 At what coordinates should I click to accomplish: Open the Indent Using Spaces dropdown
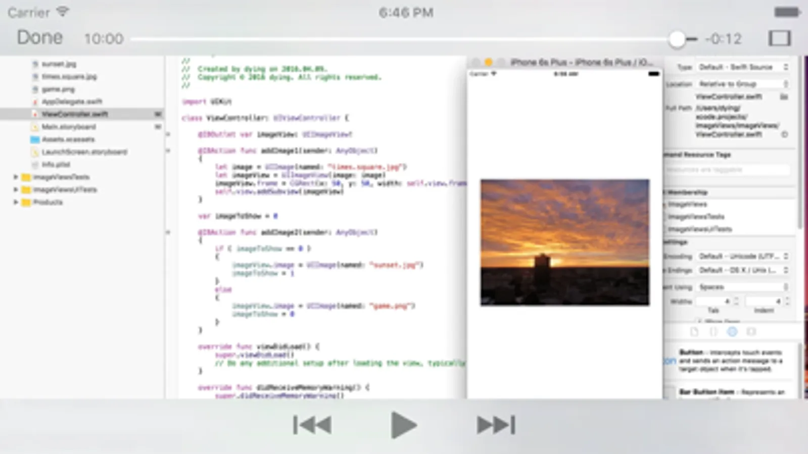(743, 287)
